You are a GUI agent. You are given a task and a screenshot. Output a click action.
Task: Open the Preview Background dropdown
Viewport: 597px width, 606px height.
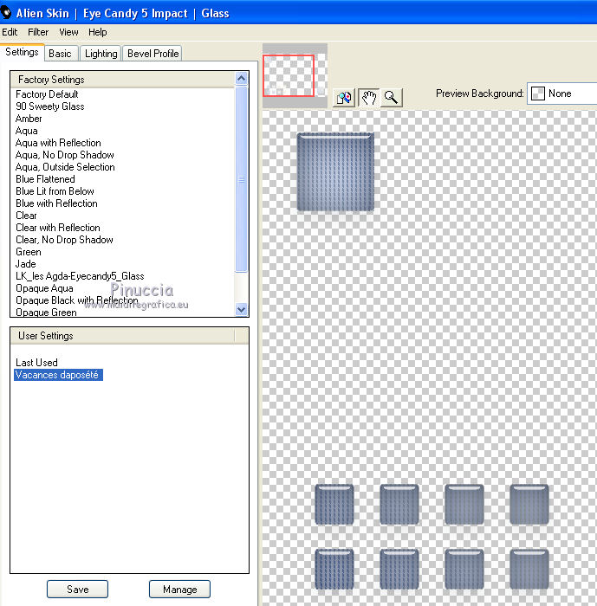[x=562, y=93]
